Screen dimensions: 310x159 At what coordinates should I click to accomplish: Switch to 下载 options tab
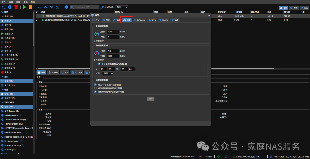[x=106, y=20]
